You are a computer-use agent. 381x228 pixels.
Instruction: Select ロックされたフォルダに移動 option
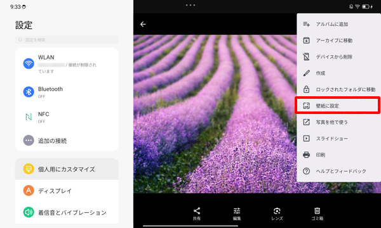click(345, 89)
